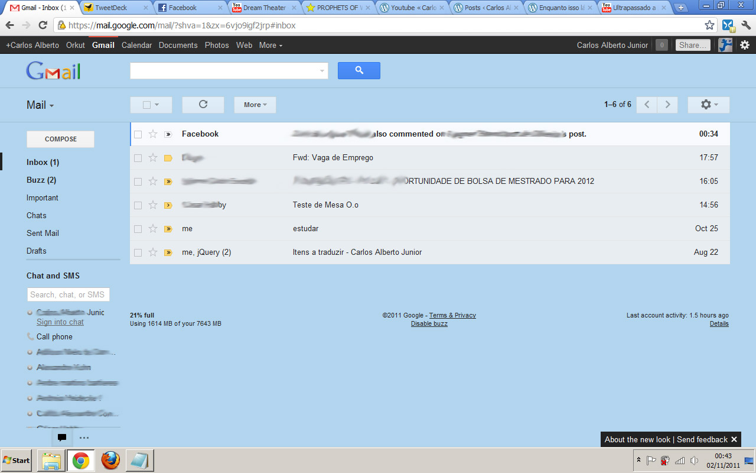Star the 'Itens a traduzir' email
756x473 pixels.
click(x=153, y=252)
